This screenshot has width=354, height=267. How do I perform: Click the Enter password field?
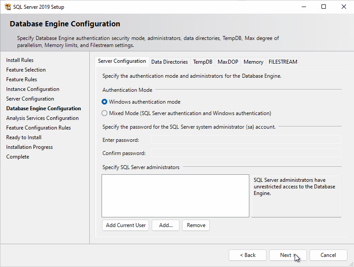pyautogui.click(x=246, y=140)
